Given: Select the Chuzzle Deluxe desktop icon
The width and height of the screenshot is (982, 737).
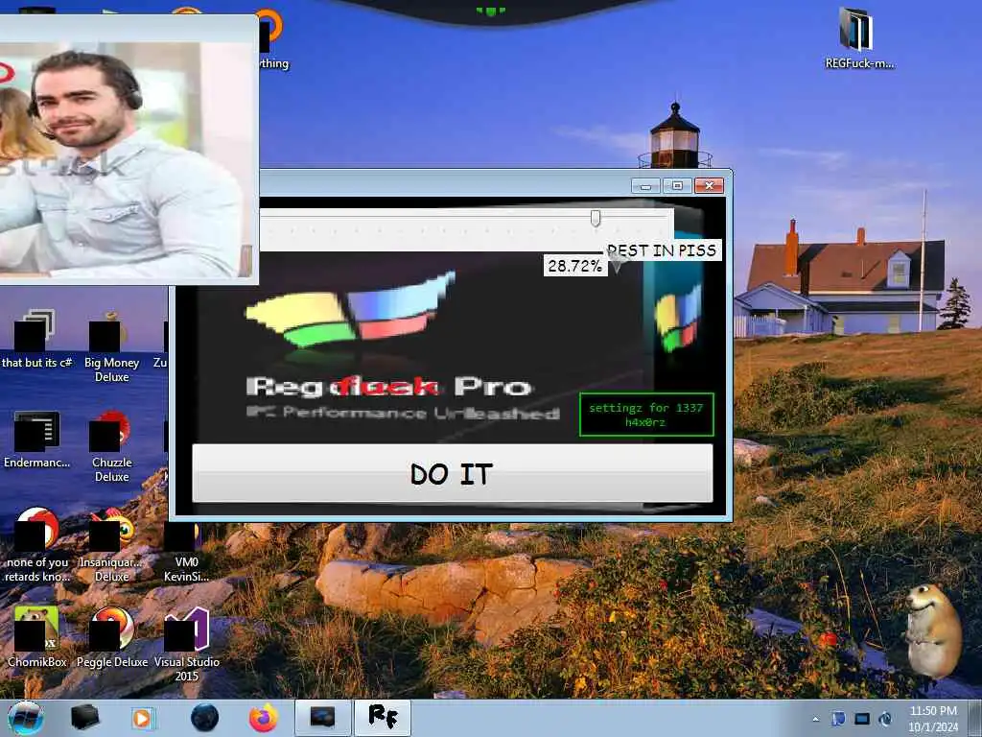Looking at the screenshot, I should click(111, 446).
